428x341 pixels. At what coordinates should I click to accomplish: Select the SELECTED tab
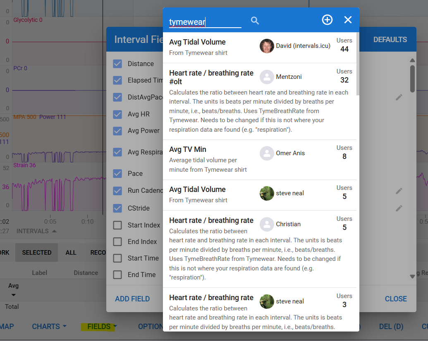pos(36,252)
